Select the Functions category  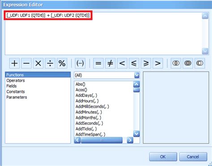(38, 75)
